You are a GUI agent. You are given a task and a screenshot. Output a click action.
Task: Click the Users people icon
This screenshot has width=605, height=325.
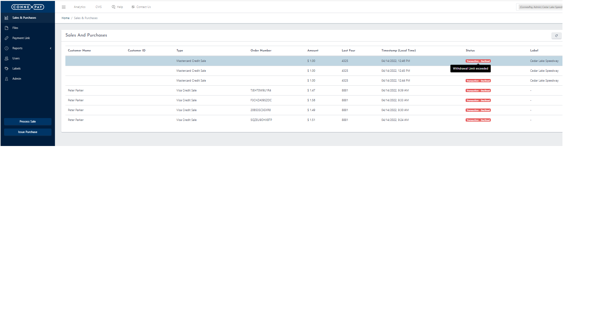pyautogui.click(x=6, y=58)
